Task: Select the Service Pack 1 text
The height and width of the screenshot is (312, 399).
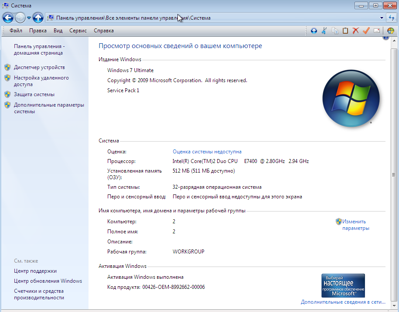Action: click(123, 90)
